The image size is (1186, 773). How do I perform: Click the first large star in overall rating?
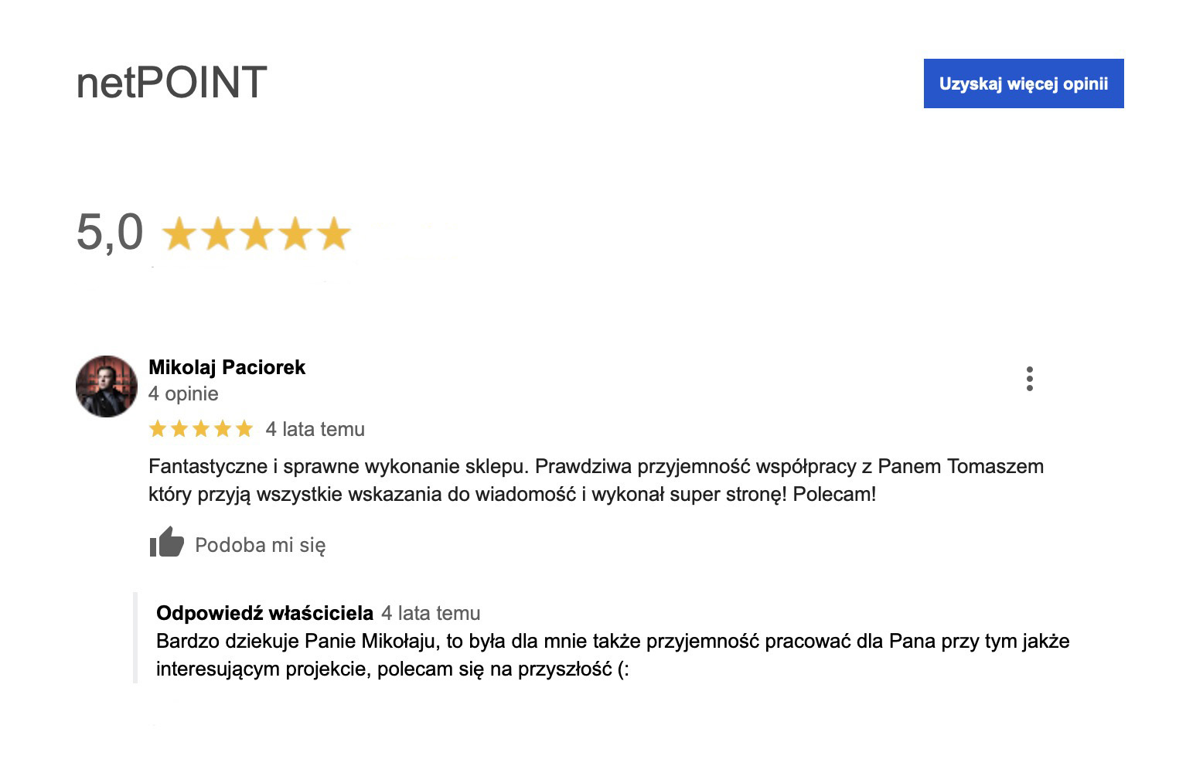[x=179, y=233]
